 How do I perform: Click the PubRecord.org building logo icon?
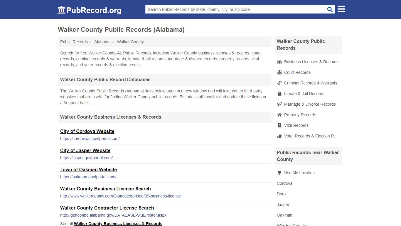pos(61,10)
